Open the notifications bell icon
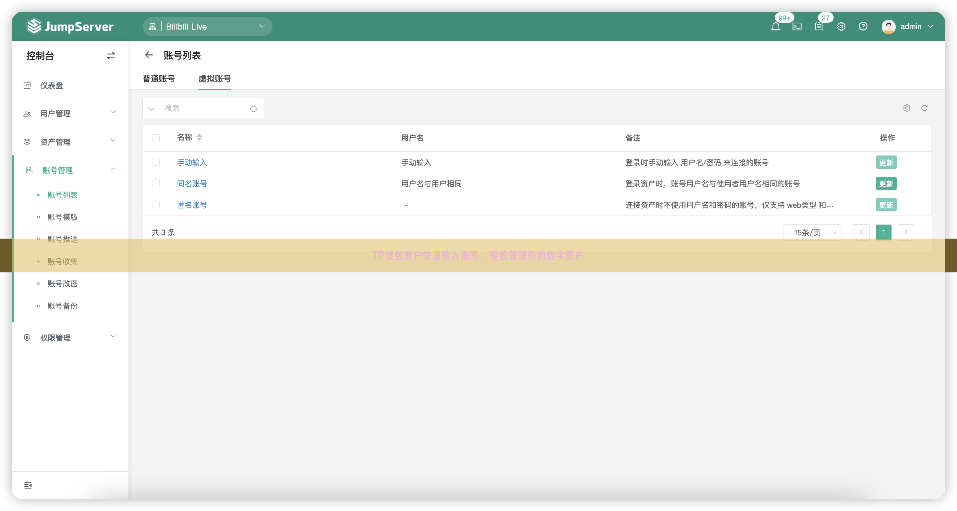The height and width of the screenshot is (511, 957). click(775, 26)
